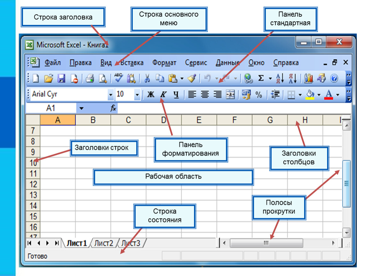Viewport: 367px width, 276px height.
Task: Click the horizontal scrollbar thumb
Action: tap(266, 243)
